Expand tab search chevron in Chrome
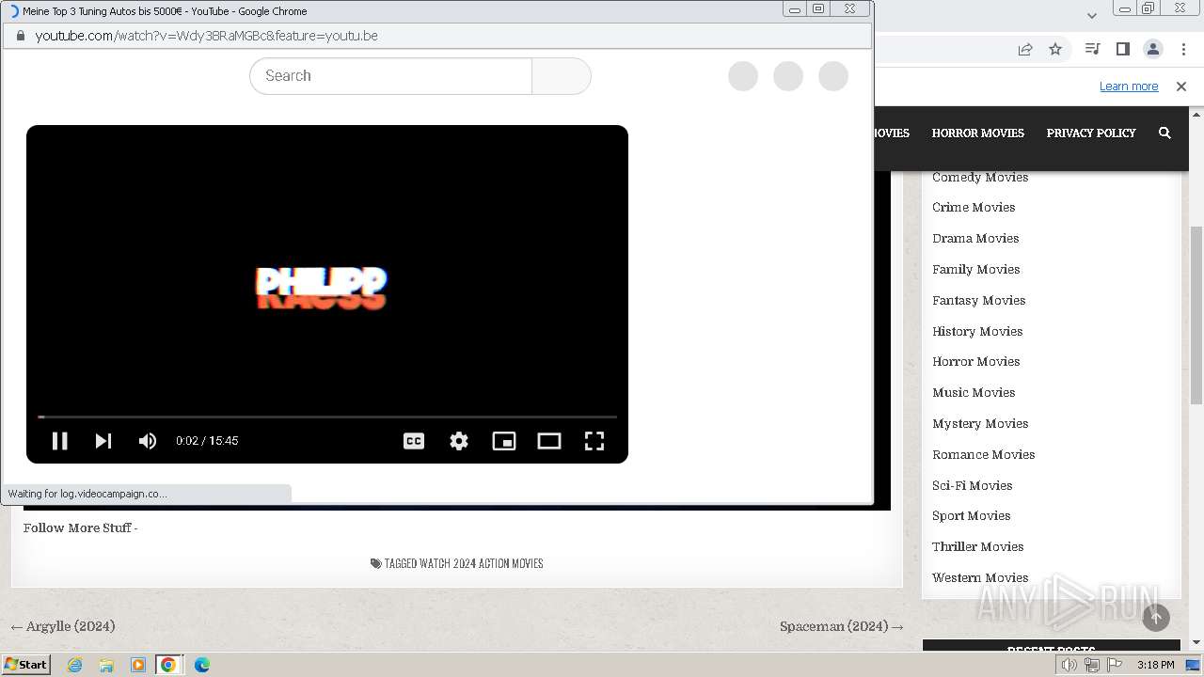The height and width of the screenshot is (677, 1204). coord(1092,15)
